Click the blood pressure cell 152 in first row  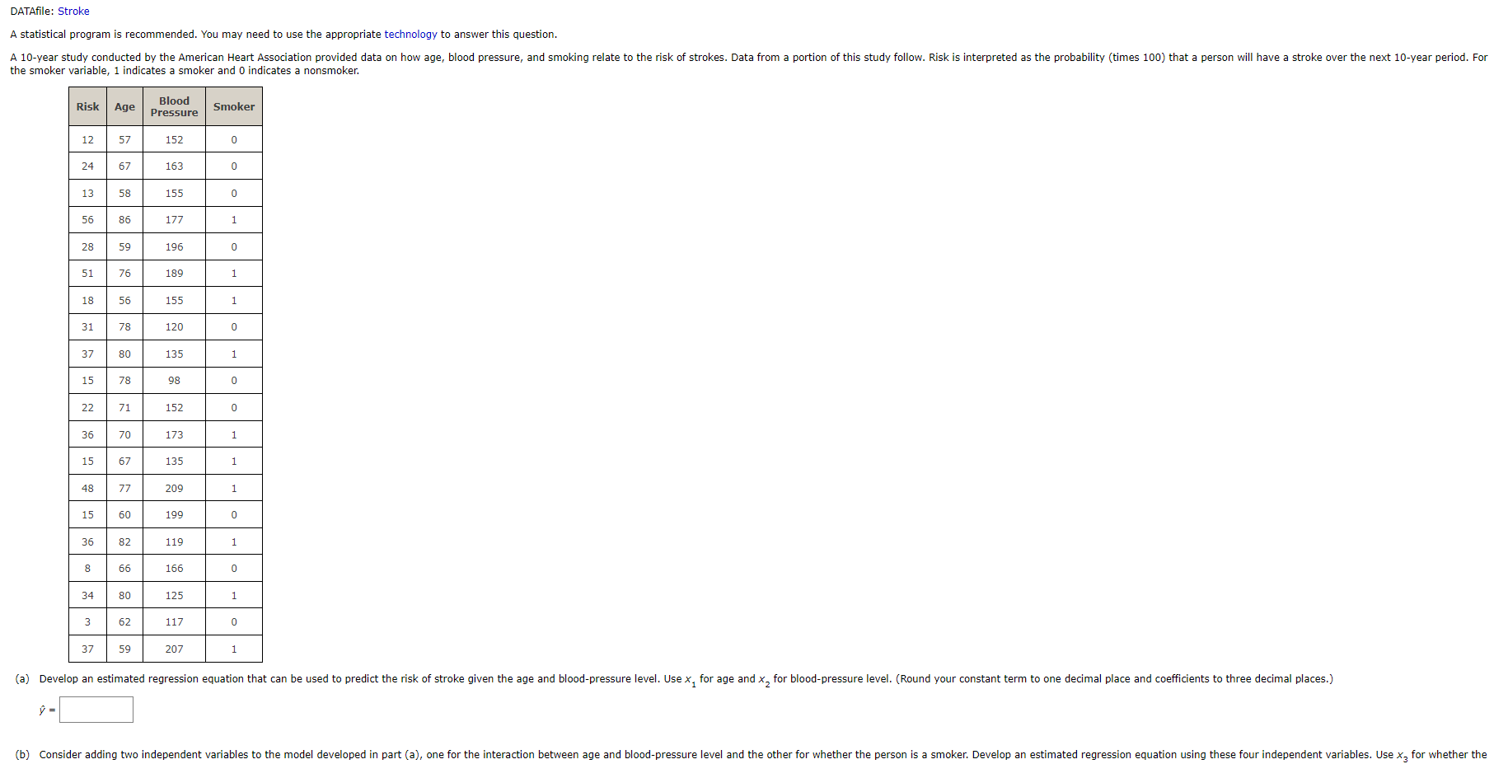click(x=174, y=140)
